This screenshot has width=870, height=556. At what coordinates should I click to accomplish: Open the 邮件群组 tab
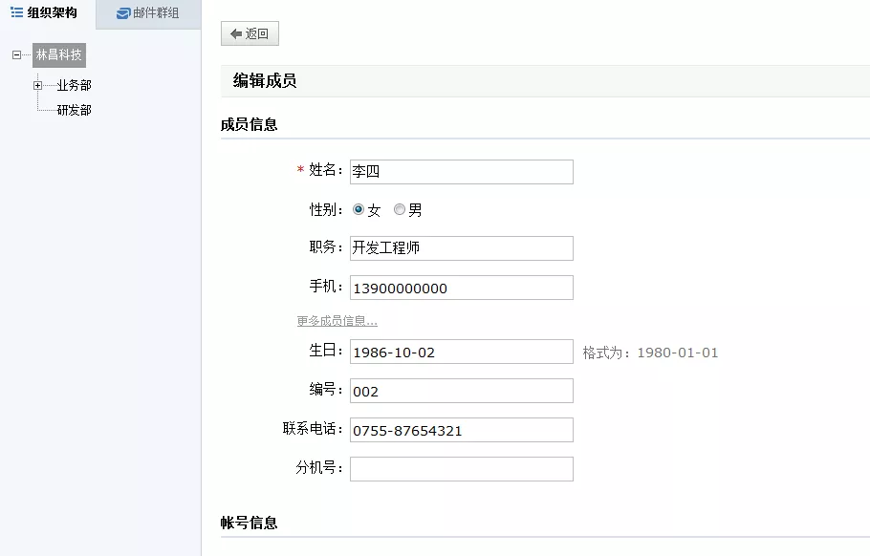148,13
